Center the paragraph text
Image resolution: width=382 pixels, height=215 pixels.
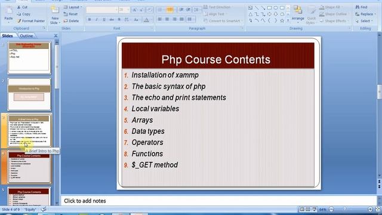coord(167,19)
